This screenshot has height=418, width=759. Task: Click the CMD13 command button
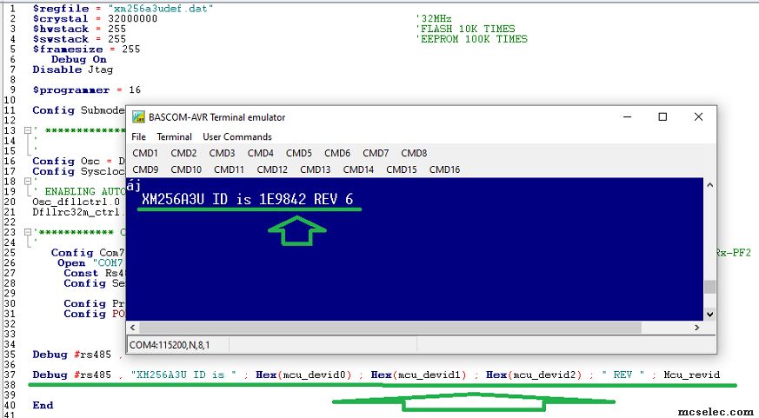pyautogui.click(x=315, y=169)
